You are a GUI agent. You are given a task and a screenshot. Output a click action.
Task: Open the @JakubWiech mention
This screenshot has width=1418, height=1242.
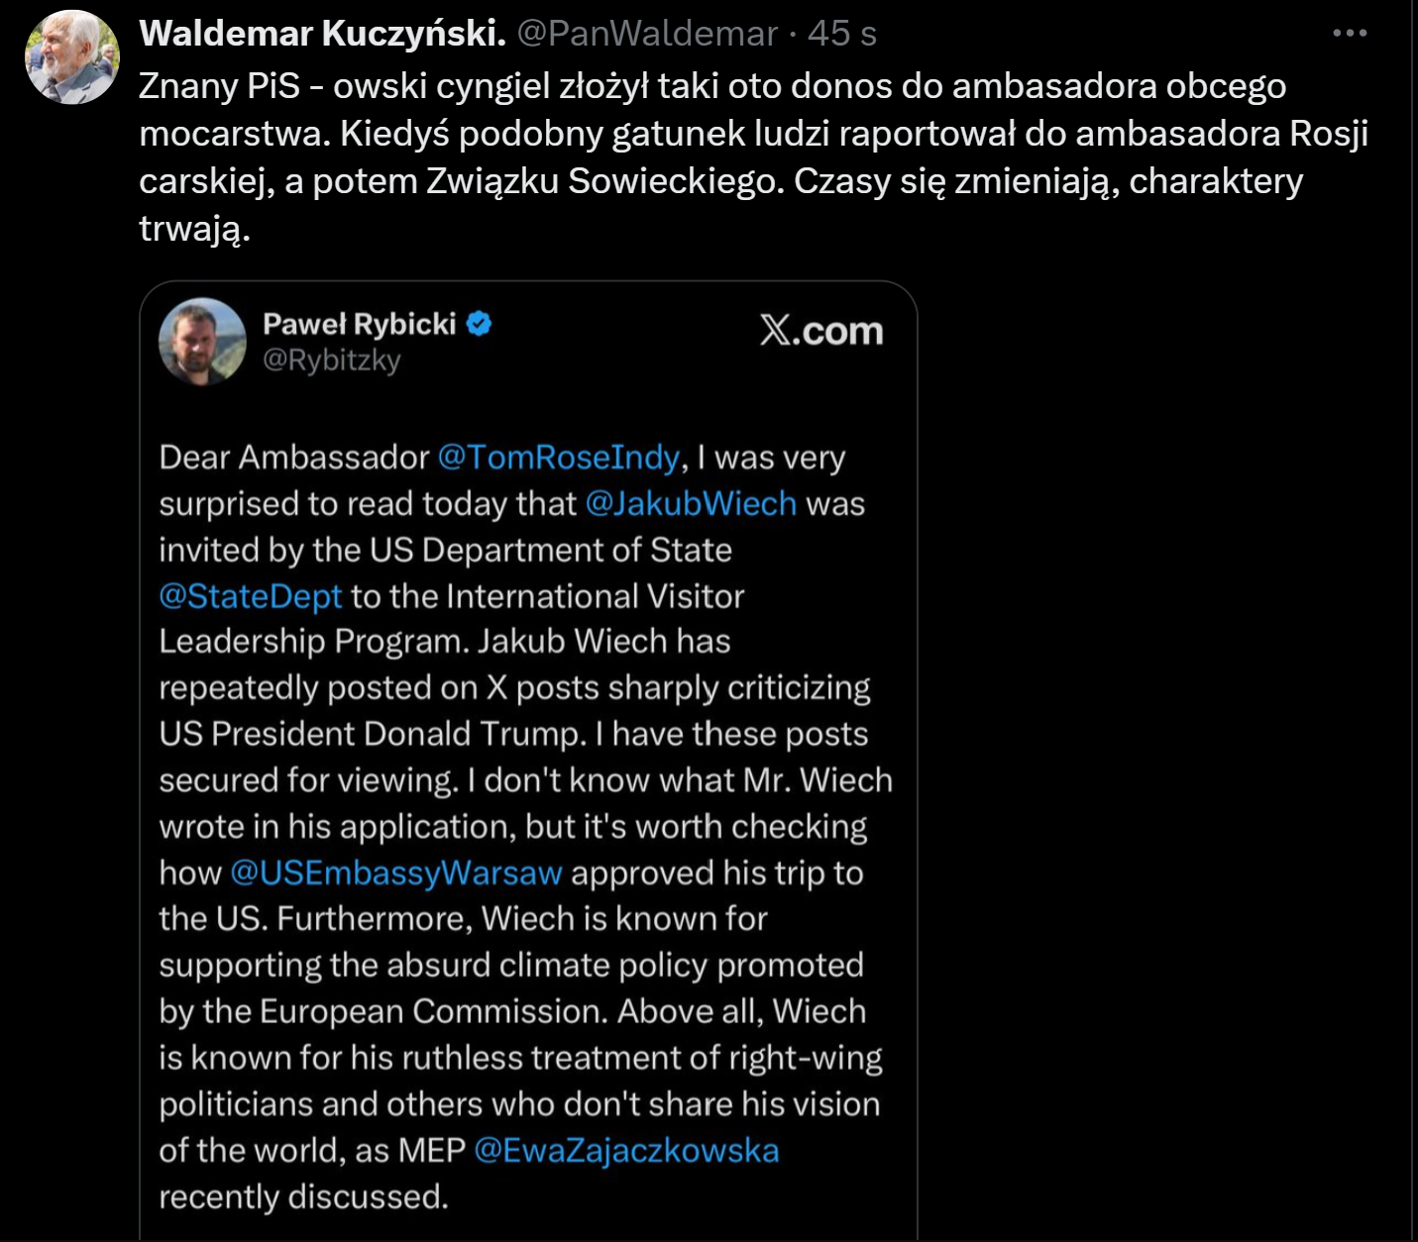tap(691, 503)
